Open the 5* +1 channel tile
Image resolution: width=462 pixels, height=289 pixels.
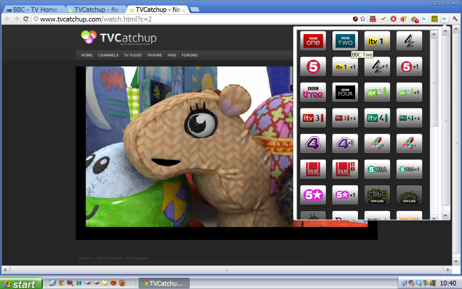tap(345, 195)
